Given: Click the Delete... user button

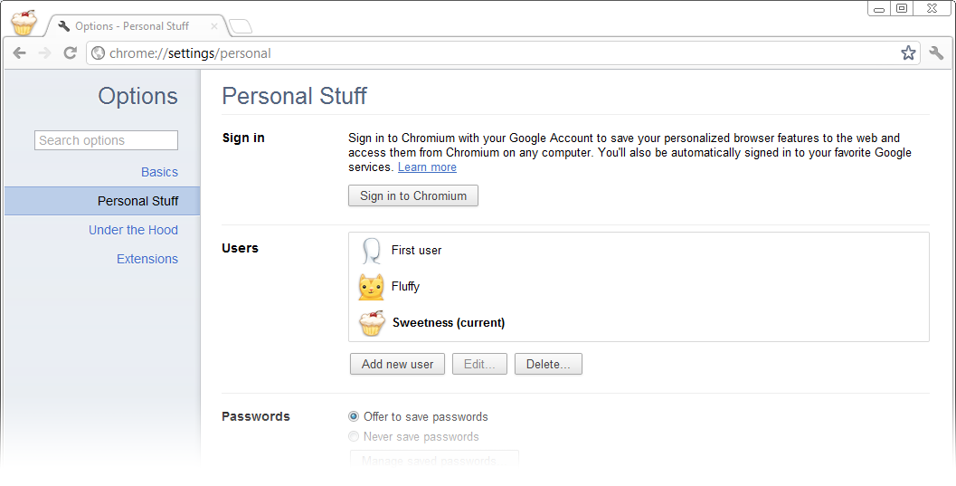Looking at the screenshot, I should [548, 364].
